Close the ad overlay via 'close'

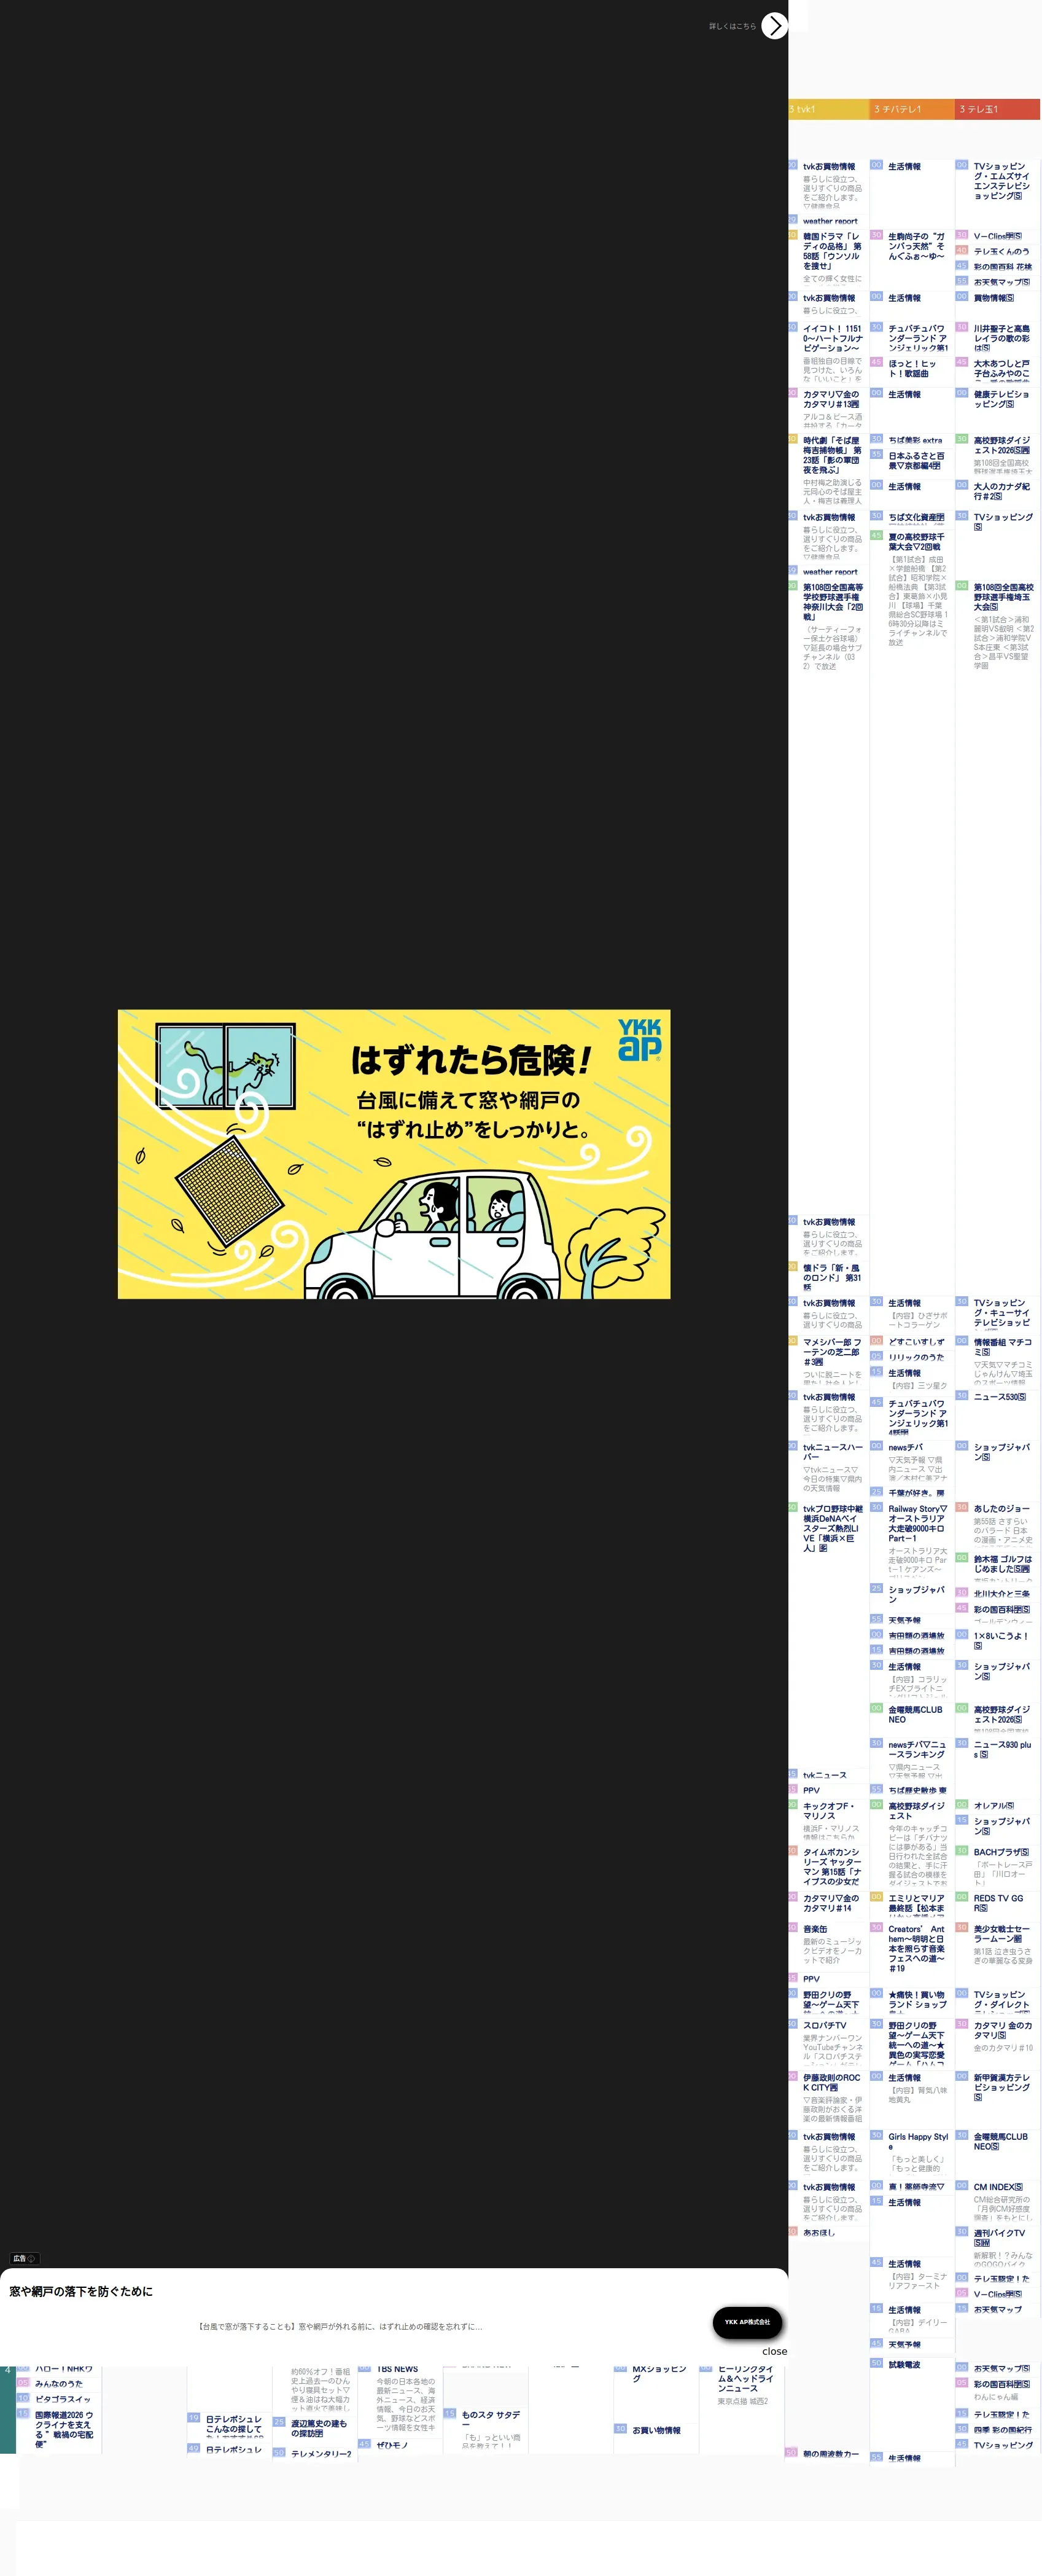tap(774, 2351)
